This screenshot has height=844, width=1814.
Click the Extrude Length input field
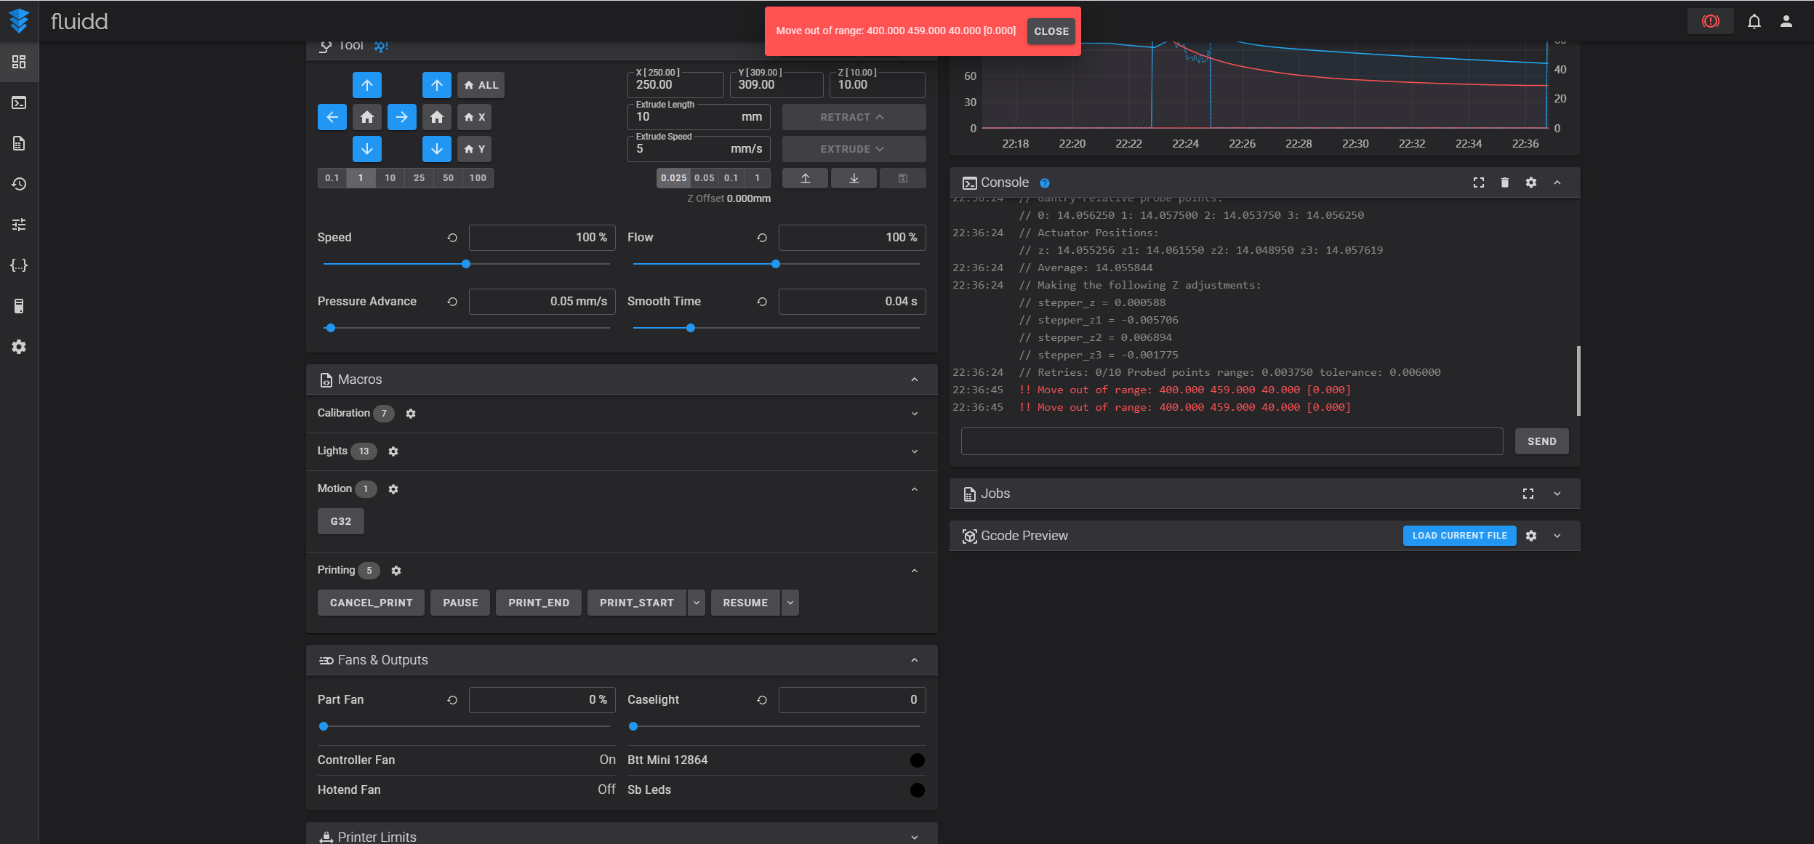(699, 117)
